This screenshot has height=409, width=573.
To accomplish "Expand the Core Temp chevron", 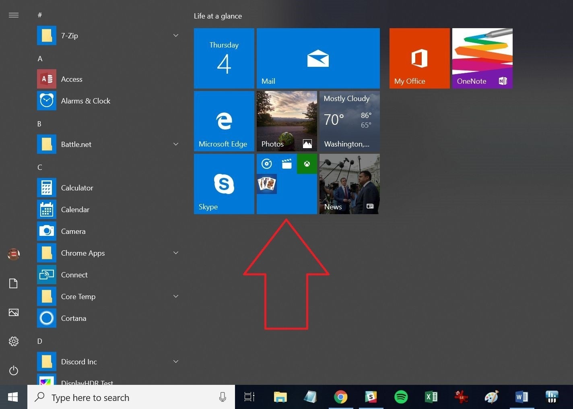I will [176, 296].
